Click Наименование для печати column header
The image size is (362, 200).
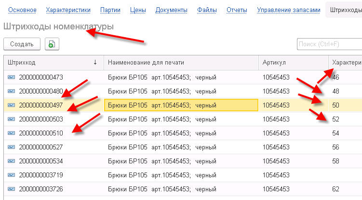(181, 62)
